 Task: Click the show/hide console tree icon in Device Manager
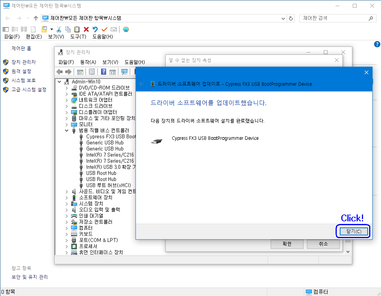click(x=80, y=72)
